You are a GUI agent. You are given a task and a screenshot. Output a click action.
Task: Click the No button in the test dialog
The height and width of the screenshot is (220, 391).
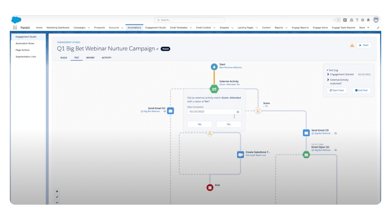tap(200, 124)
